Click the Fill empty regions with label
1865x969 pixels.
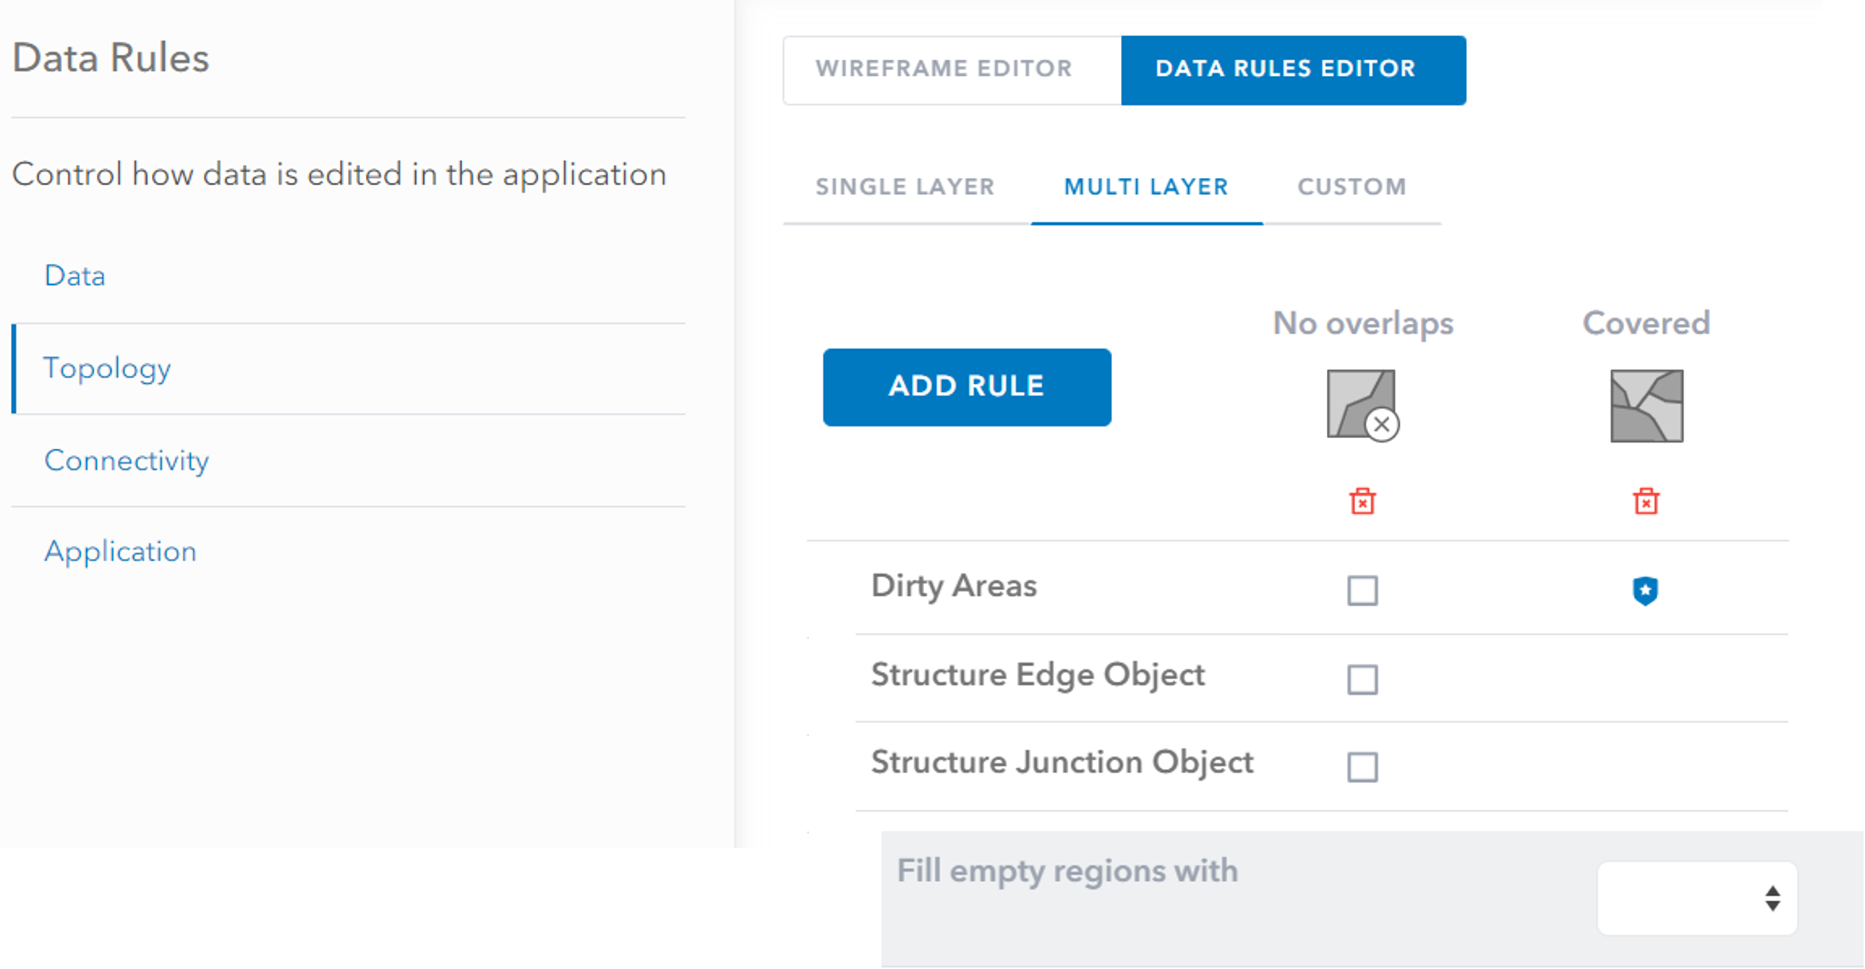tap(1067, 871)
